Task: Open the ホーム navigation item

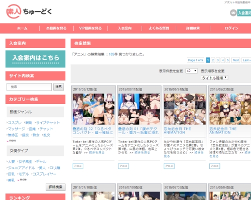Action: [x=22, y=28]
